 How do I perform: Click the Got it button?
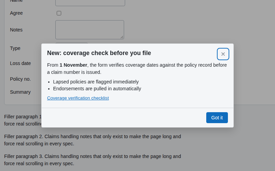click(x=217, y=118)
